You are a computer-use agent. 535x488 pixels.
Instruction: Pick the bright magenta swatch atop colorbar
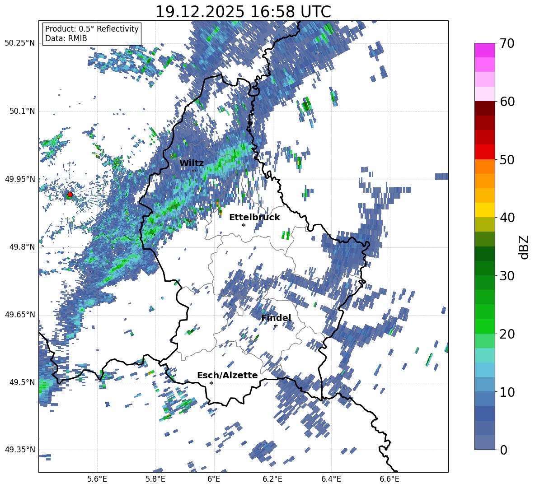pos(485,50)
